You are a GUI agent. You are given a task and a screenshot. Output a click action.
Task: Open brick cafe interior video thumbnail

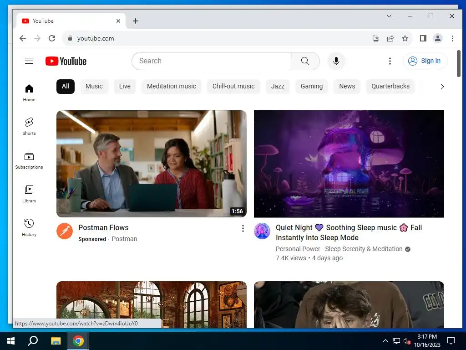151,304
